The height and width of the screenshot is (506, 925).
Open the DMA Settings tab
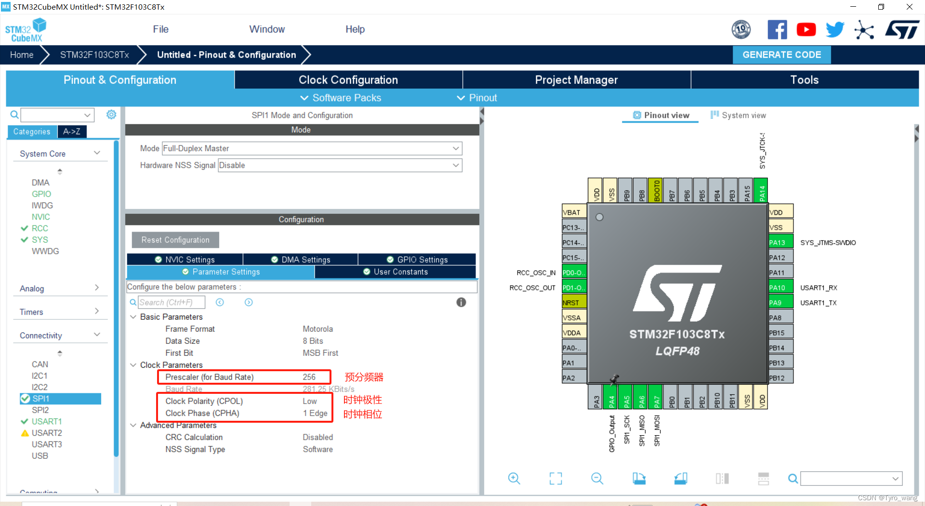pos(301,259)
